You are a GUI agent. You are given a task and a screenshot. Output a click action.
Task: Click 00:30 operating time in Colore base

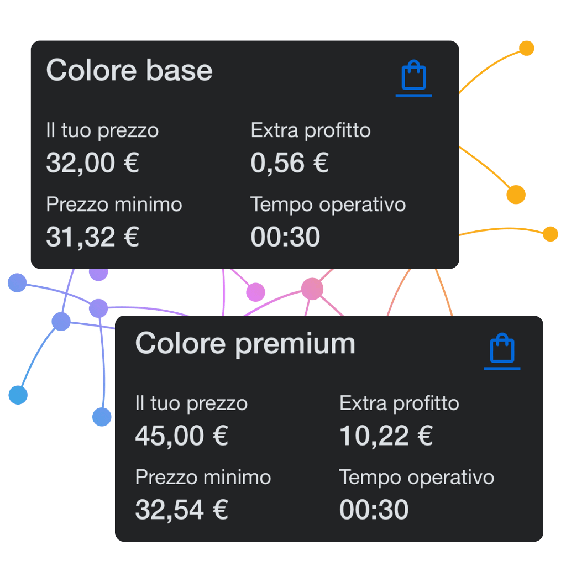tap(285, 237)
